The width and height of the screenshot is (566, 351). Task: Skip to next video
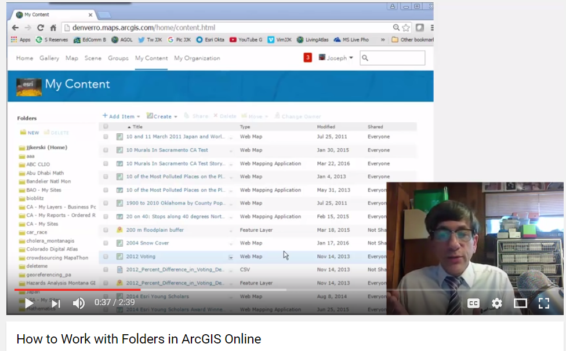pyautogui.click(x=56, y=304)
